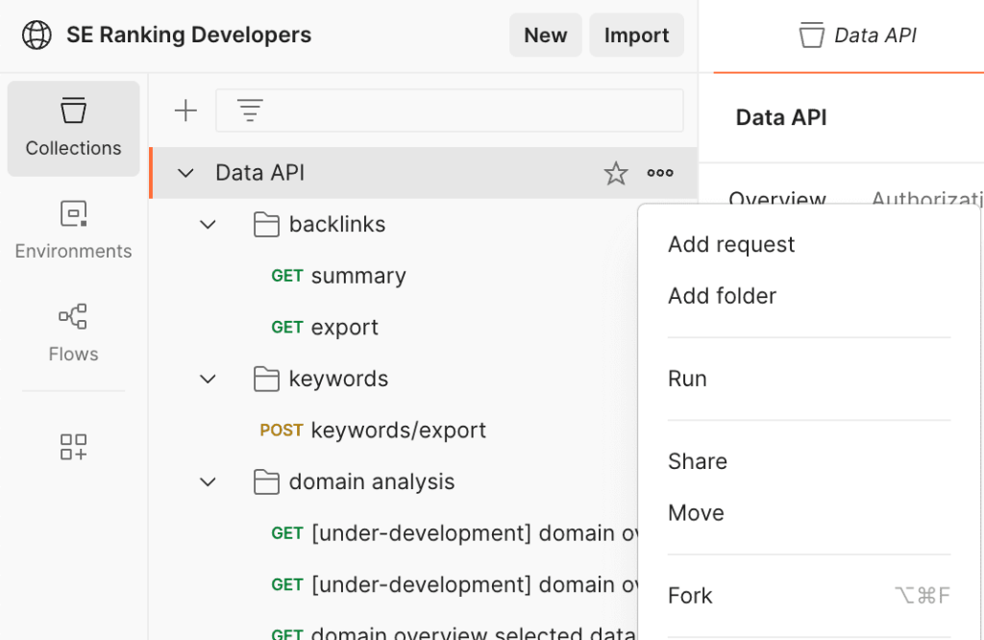Viewport: 984px width, 640px height.
Task: Open the second under-development domain request
Action: click(x=455, y=585)
